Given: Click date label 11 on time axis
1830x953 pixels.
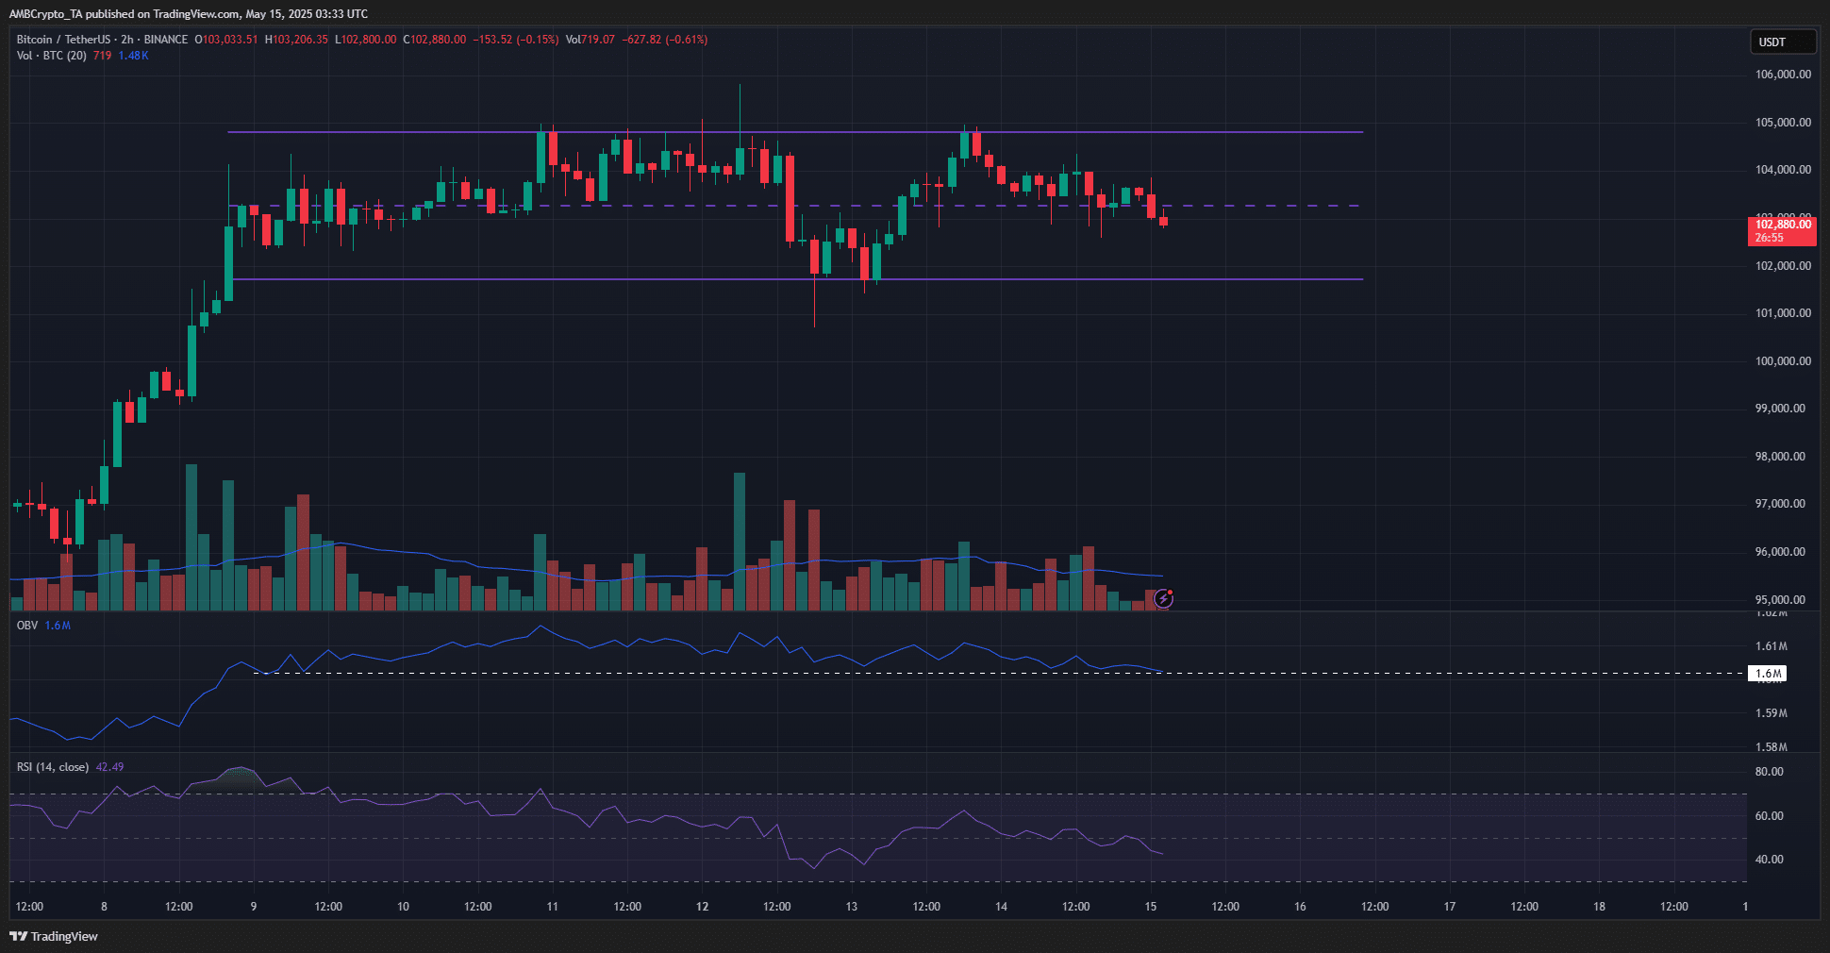Looking at the screenshot, I should 552,907.
